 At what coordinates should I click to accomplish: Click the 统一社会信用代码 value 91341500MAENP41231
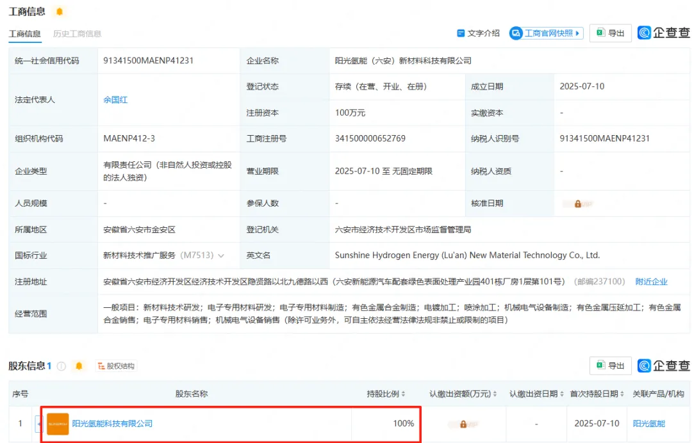click(148, 61)
